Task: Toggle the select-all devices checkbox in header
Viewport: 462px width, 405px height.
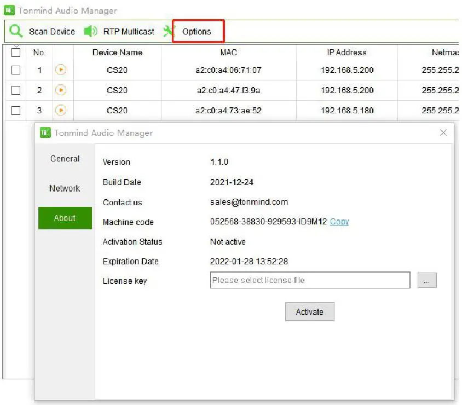Action: [x=16, y=53]
